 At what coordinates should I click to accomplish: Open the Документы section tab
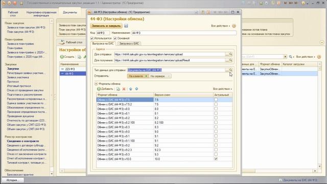coord(70,12)
